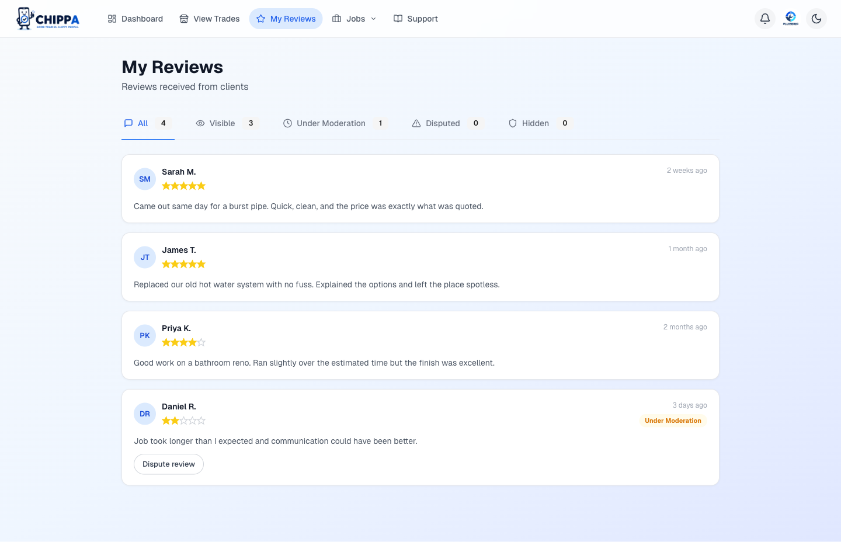
Task: Click reviewer name Sarah M.
Action: click(x=179, y=172)
